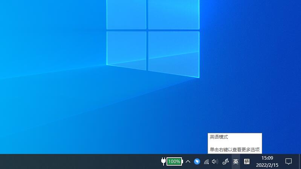Screen dimensions: 301x169
Task: Open the Action Center notification icon
Action: point(289,161)
